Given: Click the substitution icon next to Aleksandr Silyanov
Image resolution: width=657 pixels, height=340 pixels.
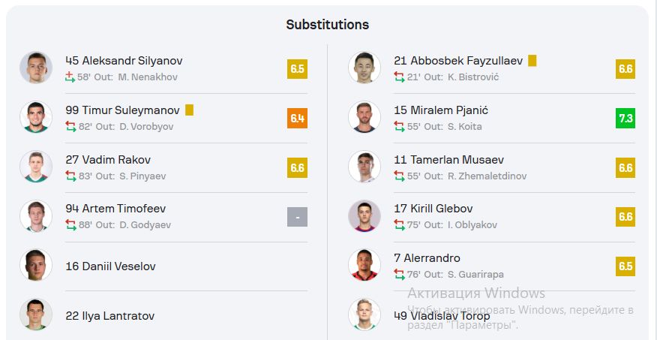Looking at the screenshot, I should 70,77.
